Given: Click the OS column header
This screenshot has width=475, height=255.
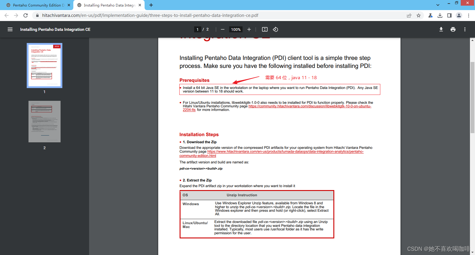Looking at the screenshot, I should 185,195.
